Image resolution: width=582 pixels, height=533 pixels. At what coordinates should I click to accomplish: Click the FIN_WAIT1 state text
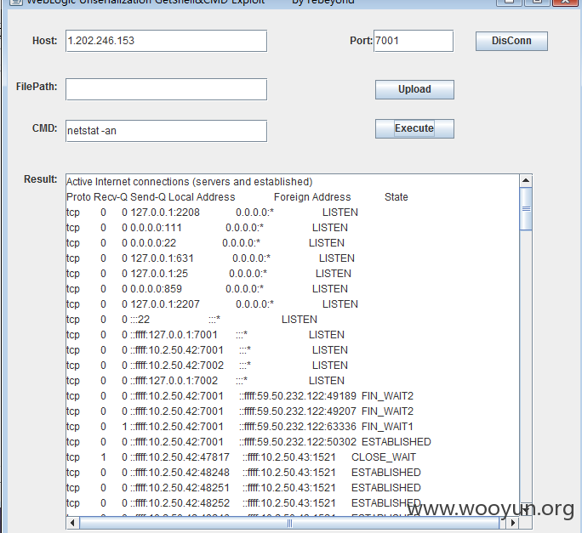[387, 427]
